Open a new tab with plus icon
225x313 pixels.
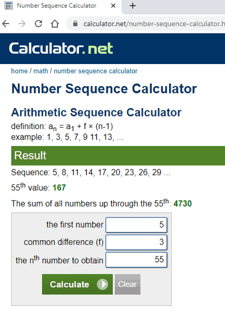132,5
